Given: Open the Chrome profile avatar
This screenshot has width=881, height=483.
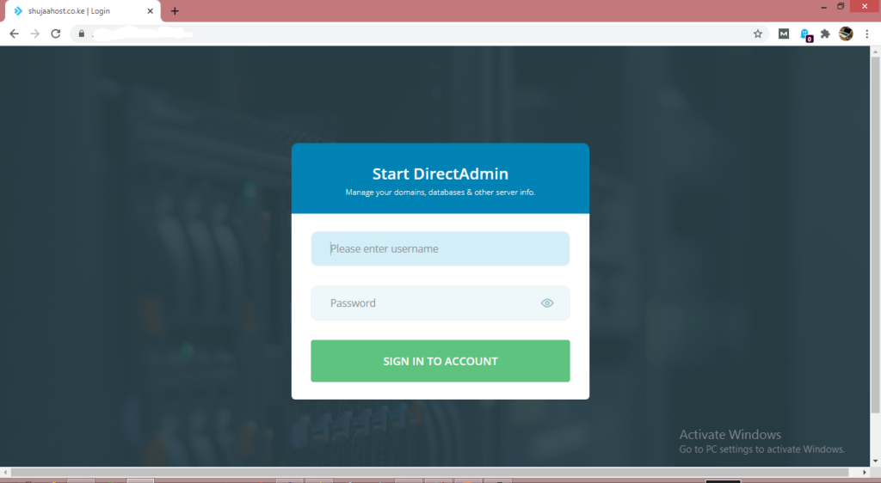Looking at the screenshot, I should (x=846, y=34).
